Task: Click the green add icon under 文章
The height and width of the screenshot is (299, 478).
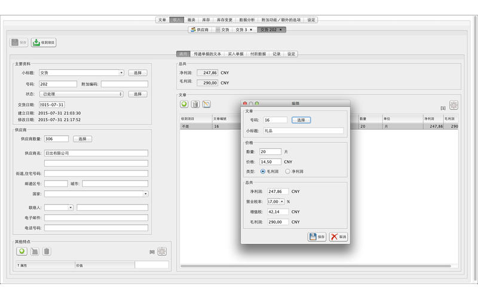Action: pos(185,104)
